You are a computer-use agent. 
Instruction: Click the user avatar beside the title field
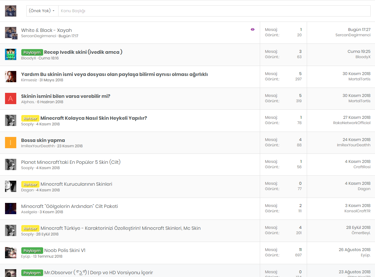coord(11,11)
